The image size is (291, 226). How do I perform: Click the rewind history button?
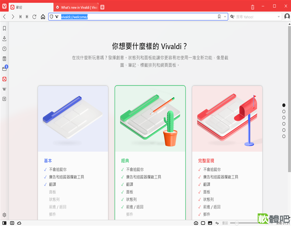20,17
